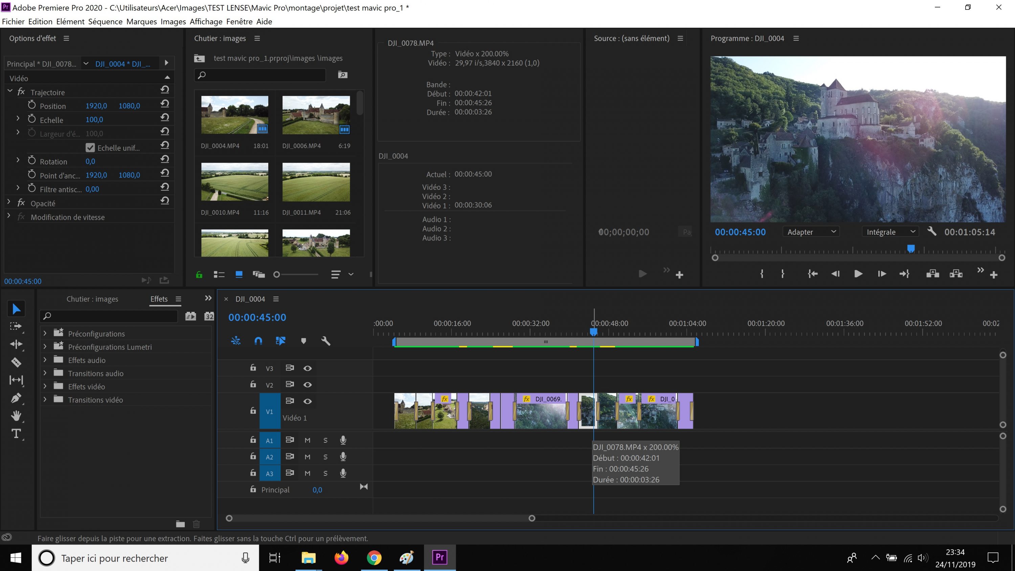Screen dimensions: 1015x571
Task: Select the Razor tool
Action: point(16,362)
